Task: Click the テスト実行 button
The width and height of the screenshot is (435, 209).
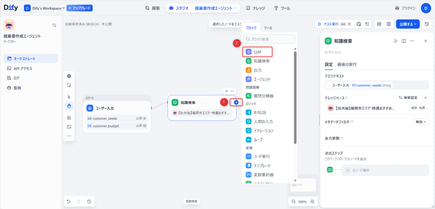Action: click(x=332, y=24)
